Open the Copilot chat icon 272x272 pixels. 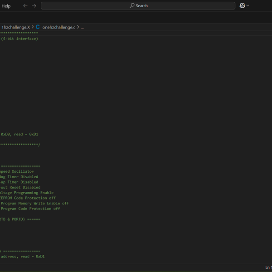(242, 6)
